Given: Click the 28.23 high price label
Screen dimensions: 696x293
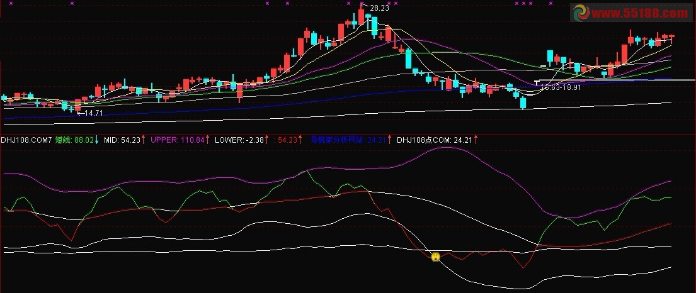Looking at the screenshot, I should point(379,8).
